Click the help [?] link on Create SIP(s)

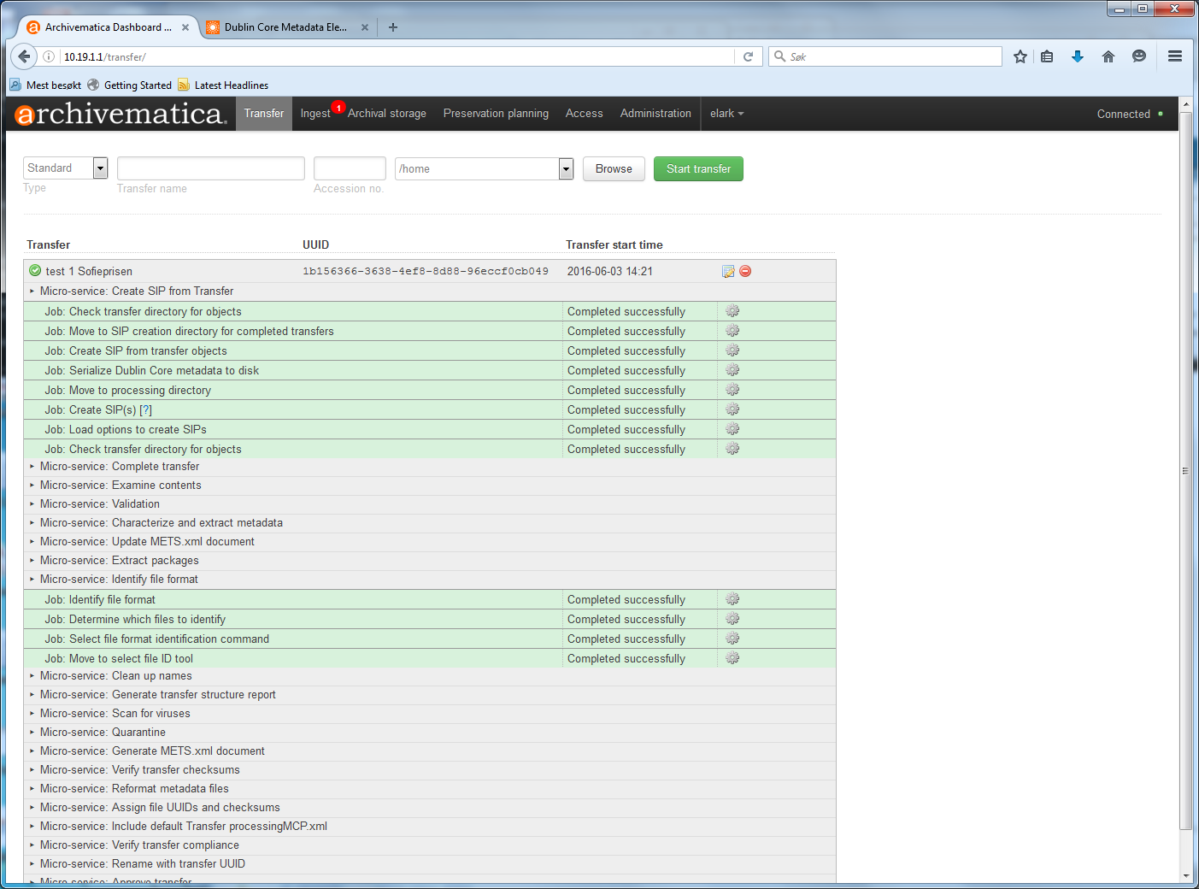(145, 409)
